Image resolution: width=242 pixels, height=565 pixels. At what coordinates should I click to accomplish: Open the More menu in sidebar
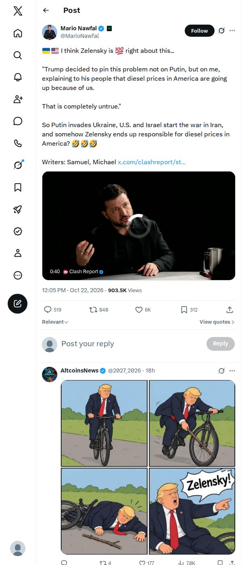18,275
